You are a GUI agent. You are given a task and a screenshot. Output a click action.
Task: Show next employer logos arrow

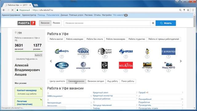click(181, 61)
